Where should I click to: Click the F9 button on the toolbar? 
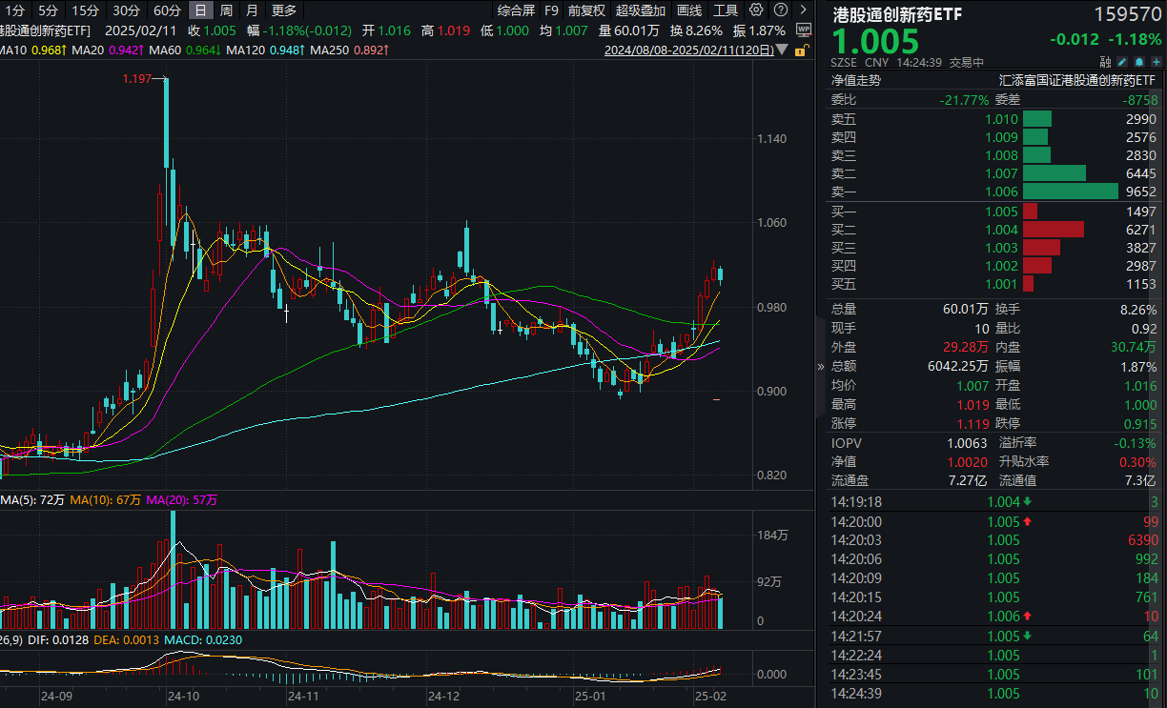pos(551,10)
